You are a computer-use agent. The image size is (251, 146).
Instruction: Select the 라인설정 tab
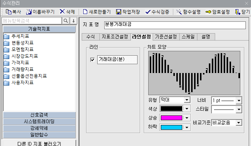tap(142, 36)
